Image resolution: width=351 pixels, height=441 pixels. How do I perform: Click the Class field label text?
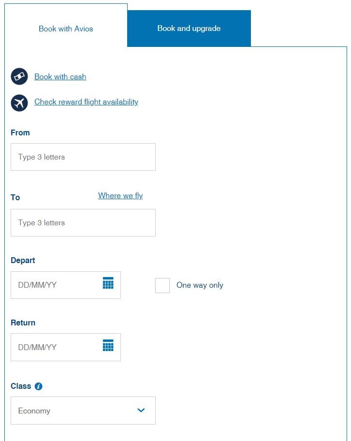(21, 386)
